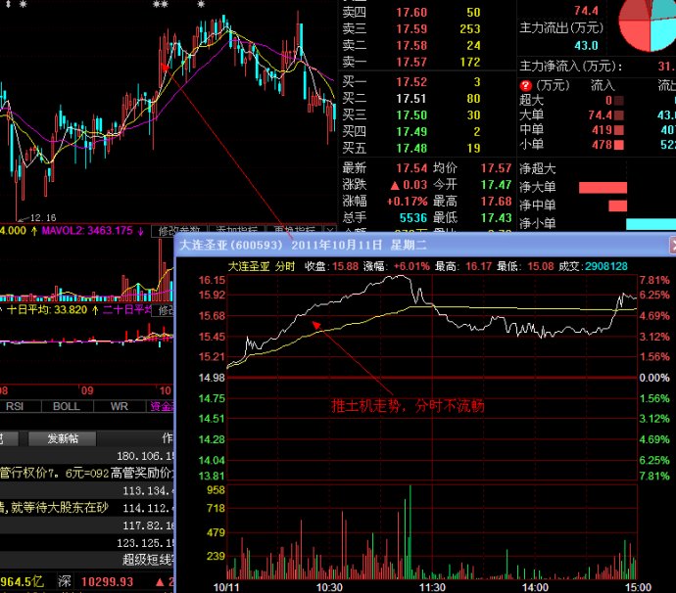
Task: Click the up arrow after 十日平均 33.820
Action: [x=94, y=310]
